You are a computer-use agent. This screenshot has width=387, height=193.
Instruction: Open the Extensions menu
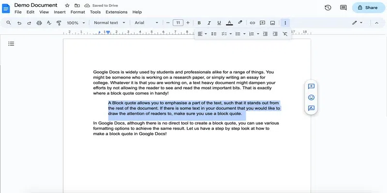click(117, 12)
